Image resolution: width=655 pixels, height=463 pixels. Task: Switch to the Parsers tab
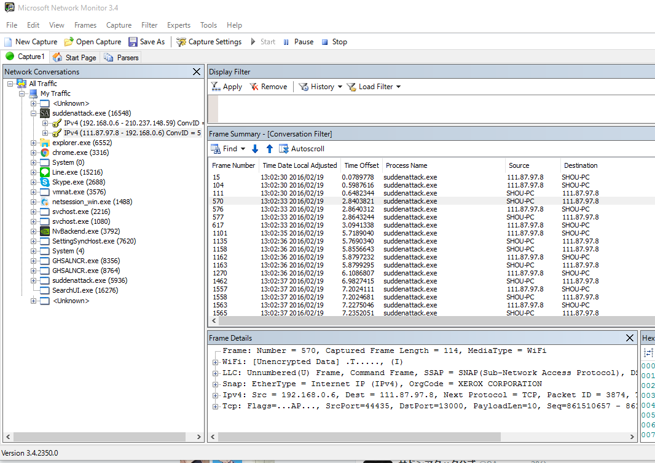122,57
